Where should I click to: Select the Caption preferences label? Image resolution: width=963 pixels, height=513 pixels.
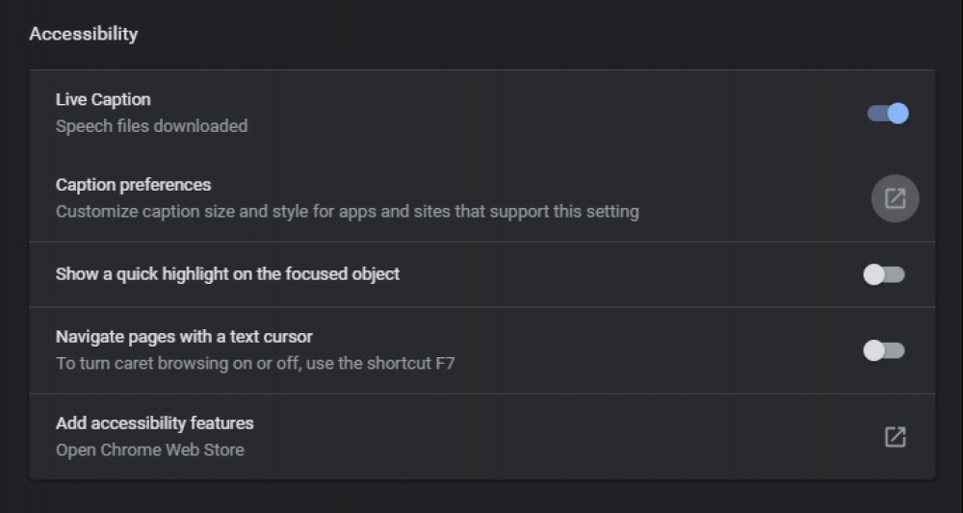point(133,185)
